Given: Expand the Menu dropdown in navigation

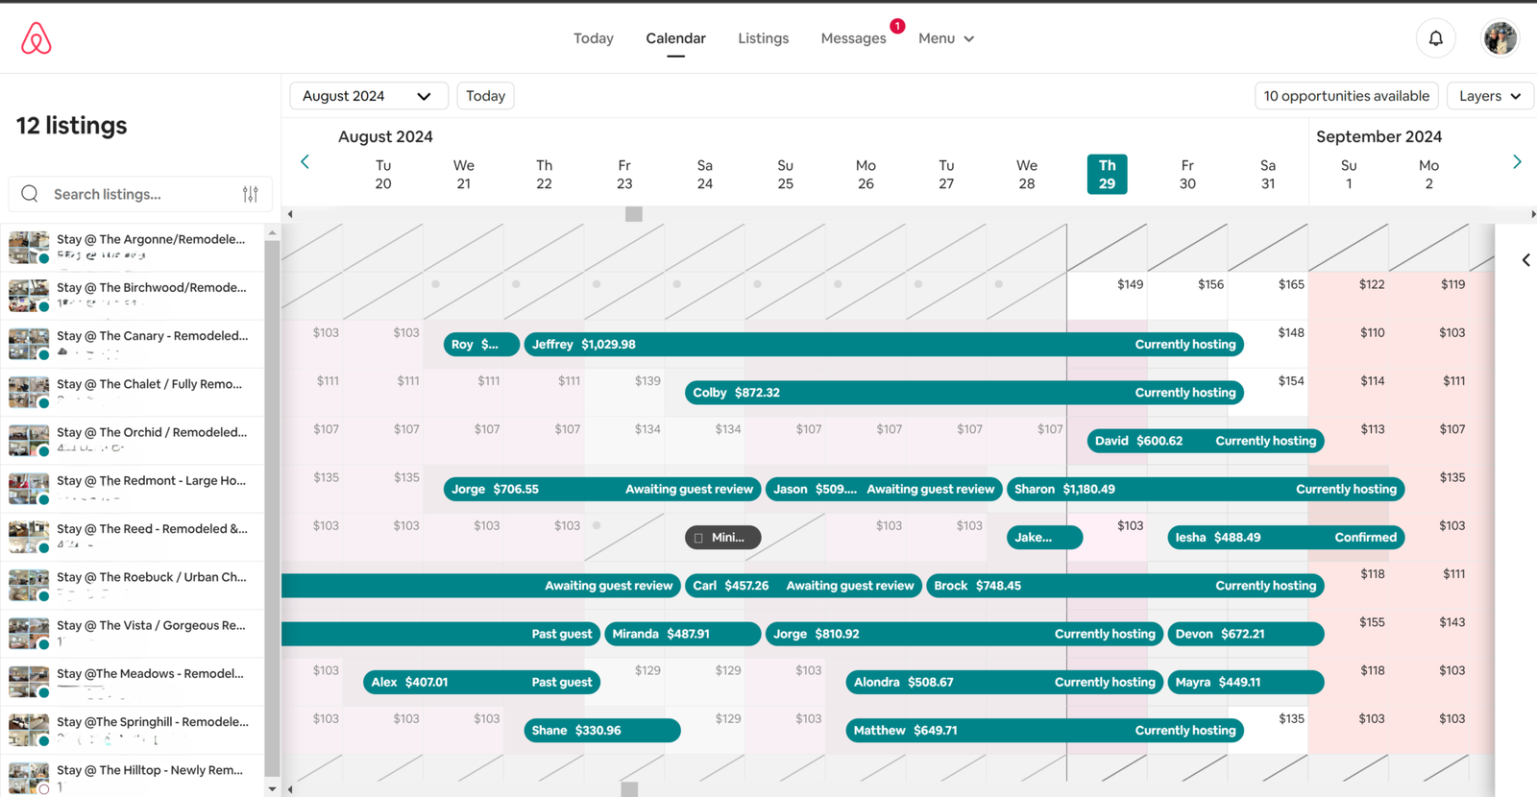Looking at the screenshot, I should click(945, 38).
